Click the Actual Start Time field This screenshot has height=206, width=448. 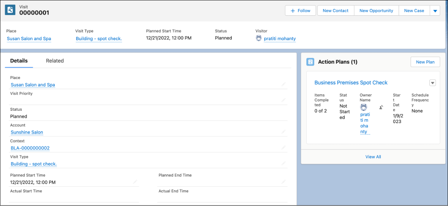[74, 196]
